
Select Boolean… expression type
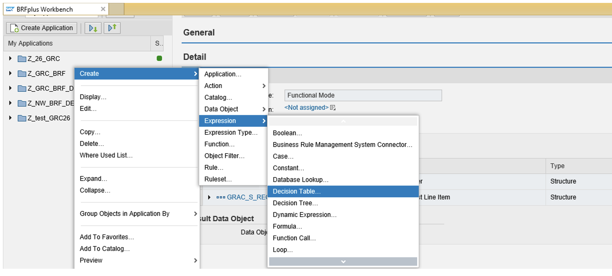(343, 133)
